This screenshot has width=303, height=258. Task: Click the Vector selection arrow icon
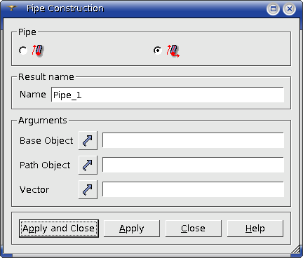click(x=88, y=189)
